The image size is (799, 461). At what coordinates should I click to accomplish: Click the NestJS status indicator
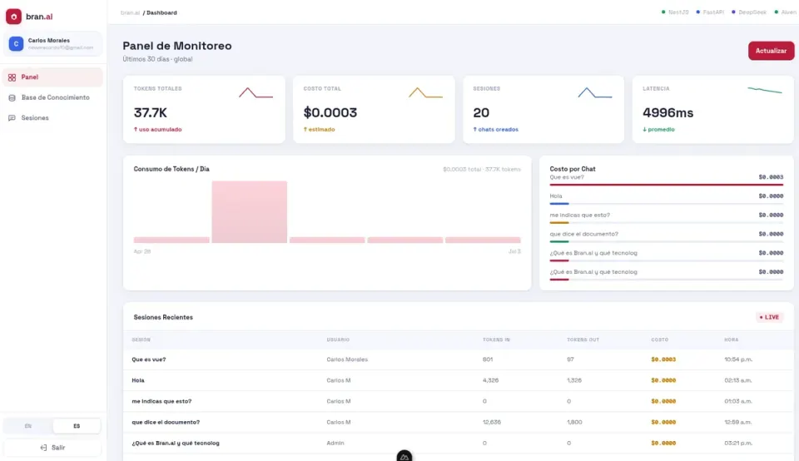675,12
